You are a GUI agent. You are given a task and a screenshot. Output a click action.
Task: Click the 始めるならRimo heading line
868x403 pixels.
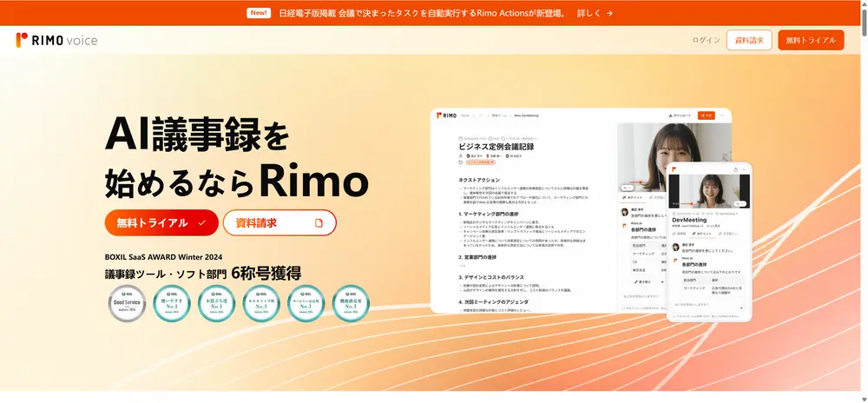click(236, 180)
